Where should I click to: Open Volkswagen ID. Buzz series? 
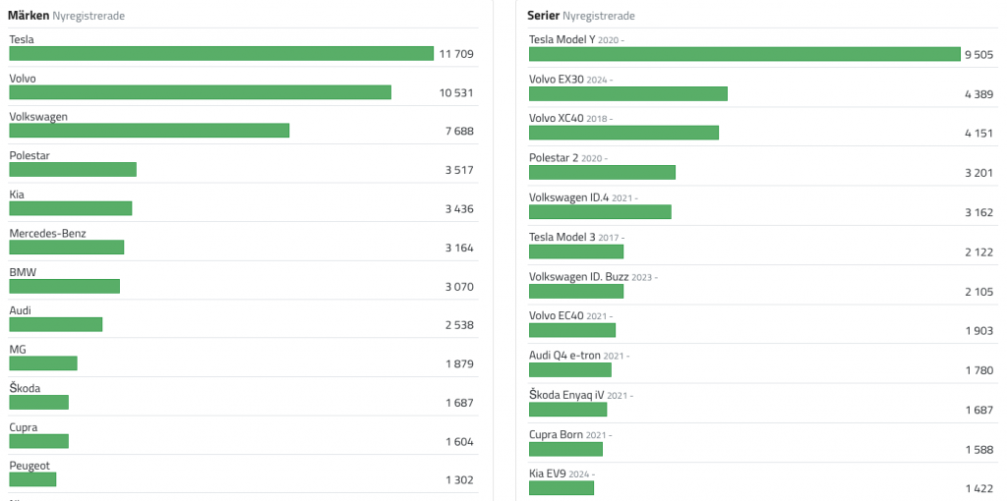coord(578,276)
